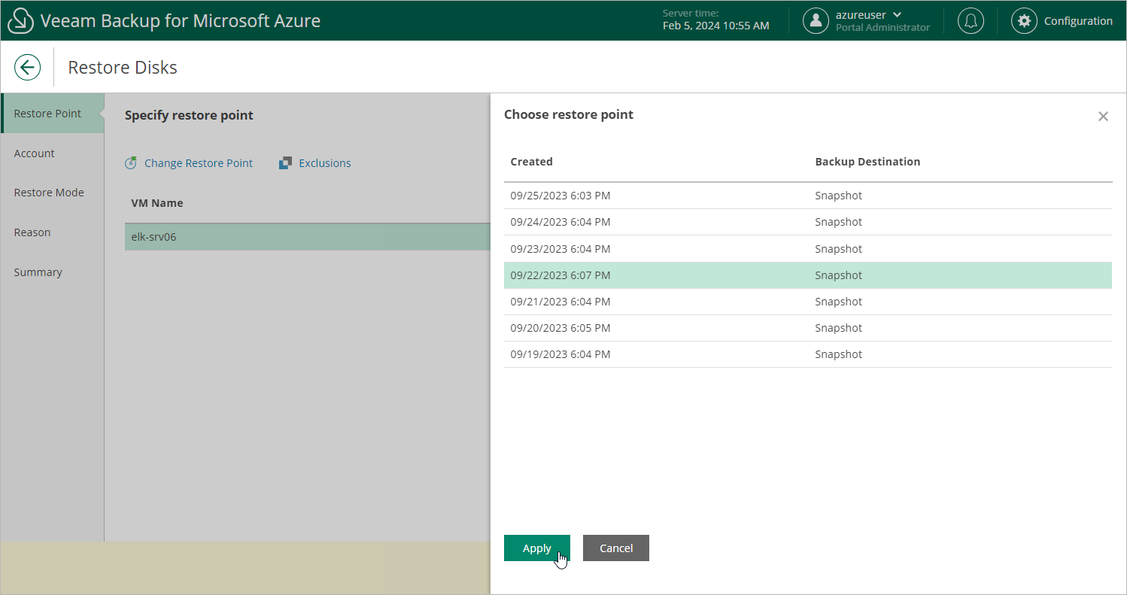Click the user avatar icon
Image resolution: width=1127 pixels, height=595 pixels.
[816, 21]
